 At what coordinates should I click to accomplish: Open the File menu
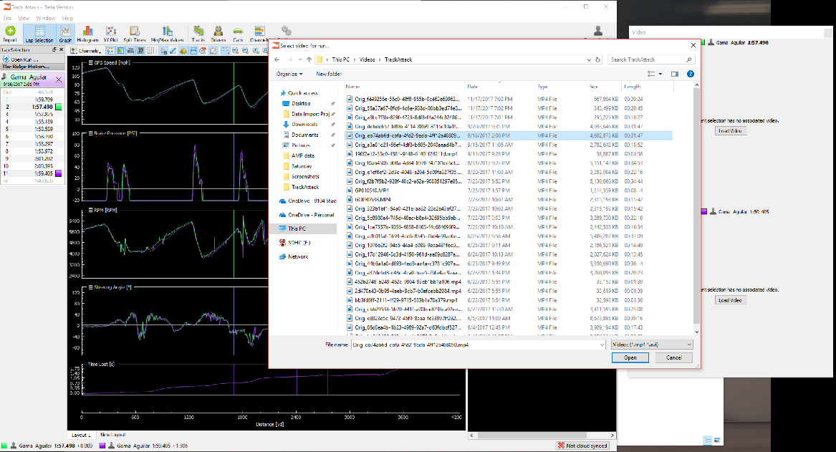7,18
